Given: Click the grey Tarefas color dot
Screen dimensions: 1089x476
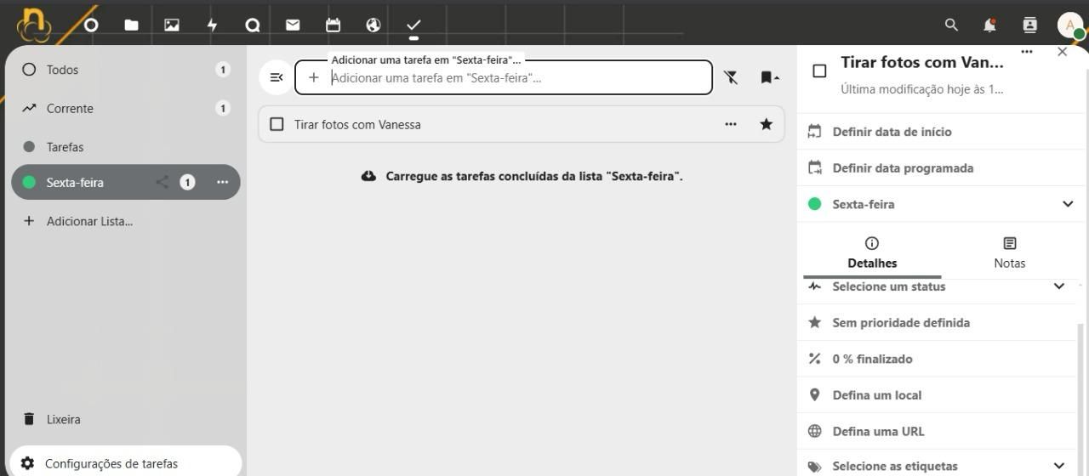Looking at the screenshot, I should pyautogui.click(x=29, y=147).
